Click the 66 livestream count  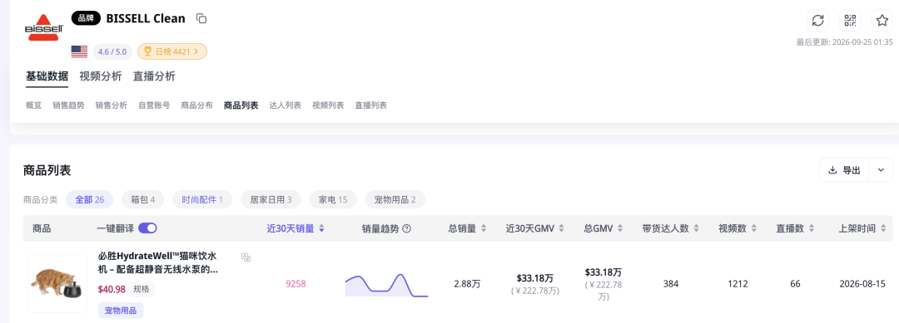(795, 283)
